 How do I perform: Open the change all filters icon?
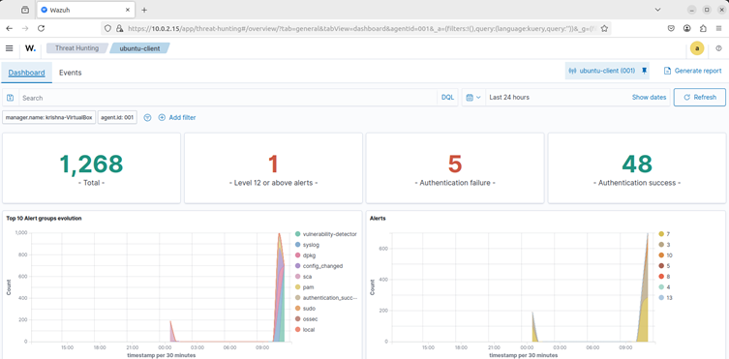(147, 118)
